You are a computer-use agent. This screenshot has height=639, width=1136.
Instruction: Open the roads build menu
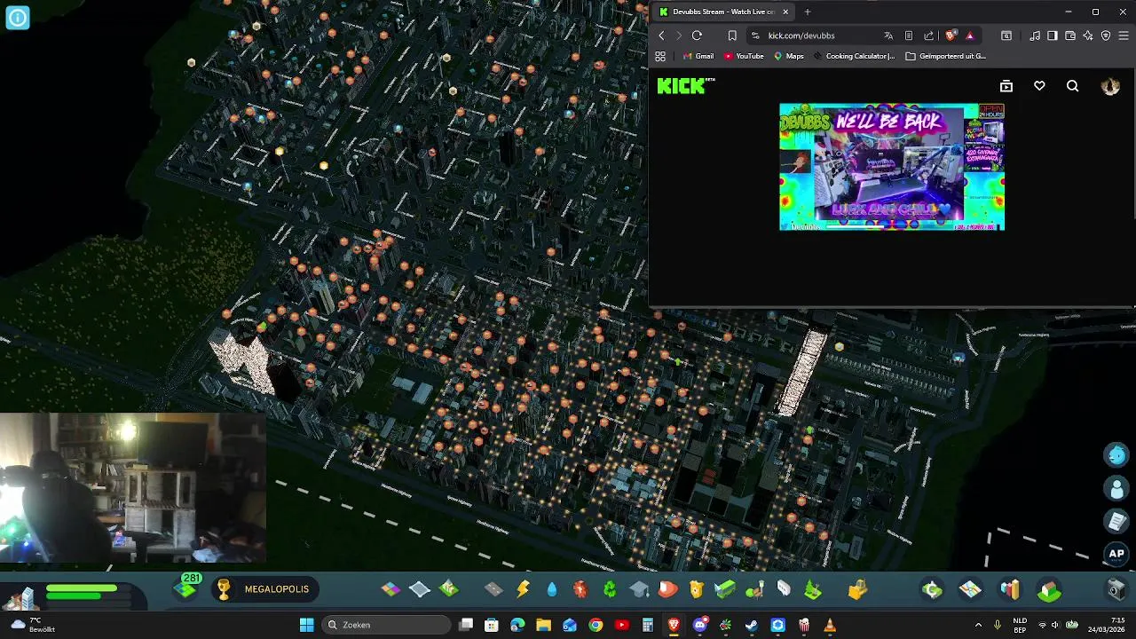pos(493,589)
